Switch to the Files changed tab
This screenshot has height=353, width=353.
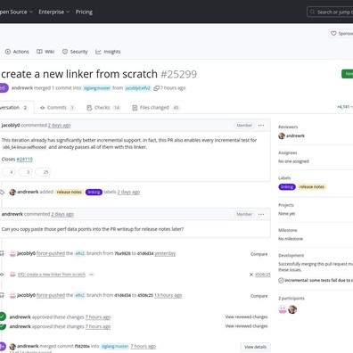click(156, 108)
